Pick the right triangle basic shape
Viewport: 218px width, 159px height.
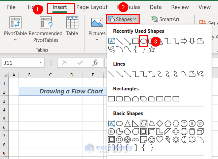click(136, 124)
